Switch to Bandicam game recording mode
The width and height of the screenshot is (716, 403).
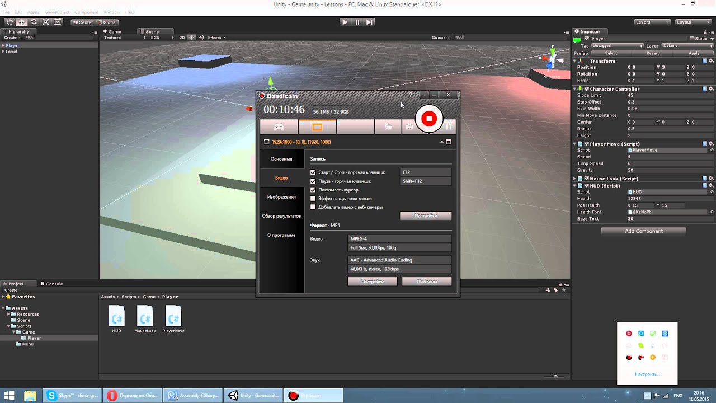point(279,127)
